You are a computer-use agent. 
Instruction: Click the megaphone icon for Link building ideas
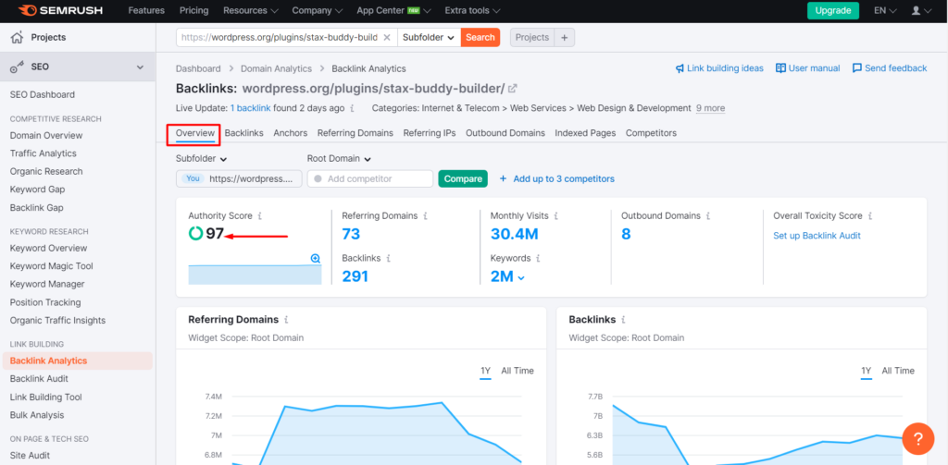(680, 68)
